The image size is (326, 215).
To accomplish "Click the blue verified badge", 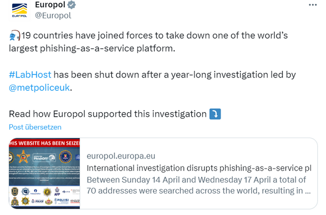I will 72,5.
